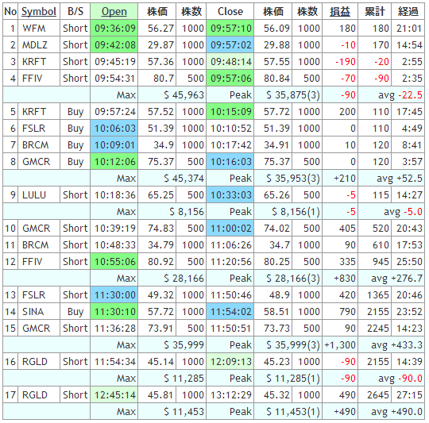The image size is (429, 423).
Task: Click close time 10:16:03
Action: click(x=230, y=161)
